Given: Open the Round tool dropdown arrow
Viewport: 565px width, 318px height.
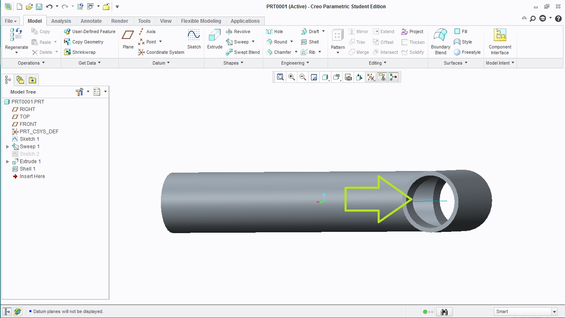Looking at the screenshot, I should pyautogui.click(x=292, y=42).
